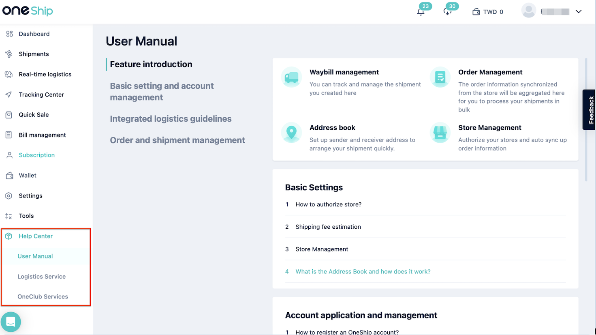Viewport: 596px width, 335px height.
Task: Open Quick Sale menu item
Action: tap(34, 115)
